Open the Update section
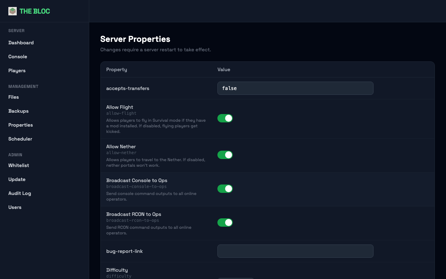This screenshot has width=446, height=279. [17, 179]
